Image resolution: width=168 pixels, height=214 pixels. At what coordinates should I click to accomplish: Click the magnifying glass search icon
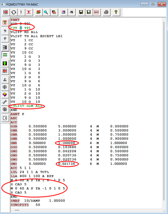[46, 12]
